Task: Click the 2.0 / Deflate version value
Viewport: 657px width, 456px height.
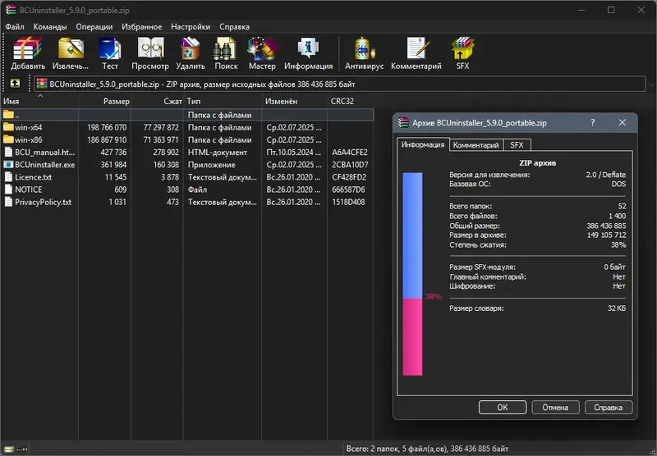Action: point(605,175)
